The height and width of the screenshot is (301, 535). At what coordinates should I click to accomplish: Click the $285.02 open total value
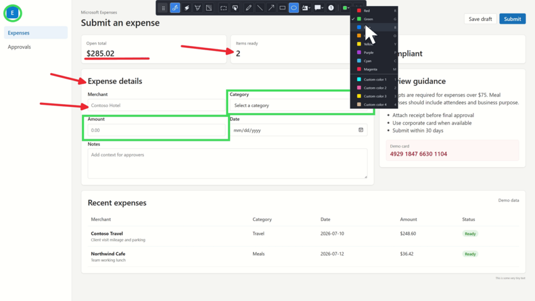click(x=100, y=54)
